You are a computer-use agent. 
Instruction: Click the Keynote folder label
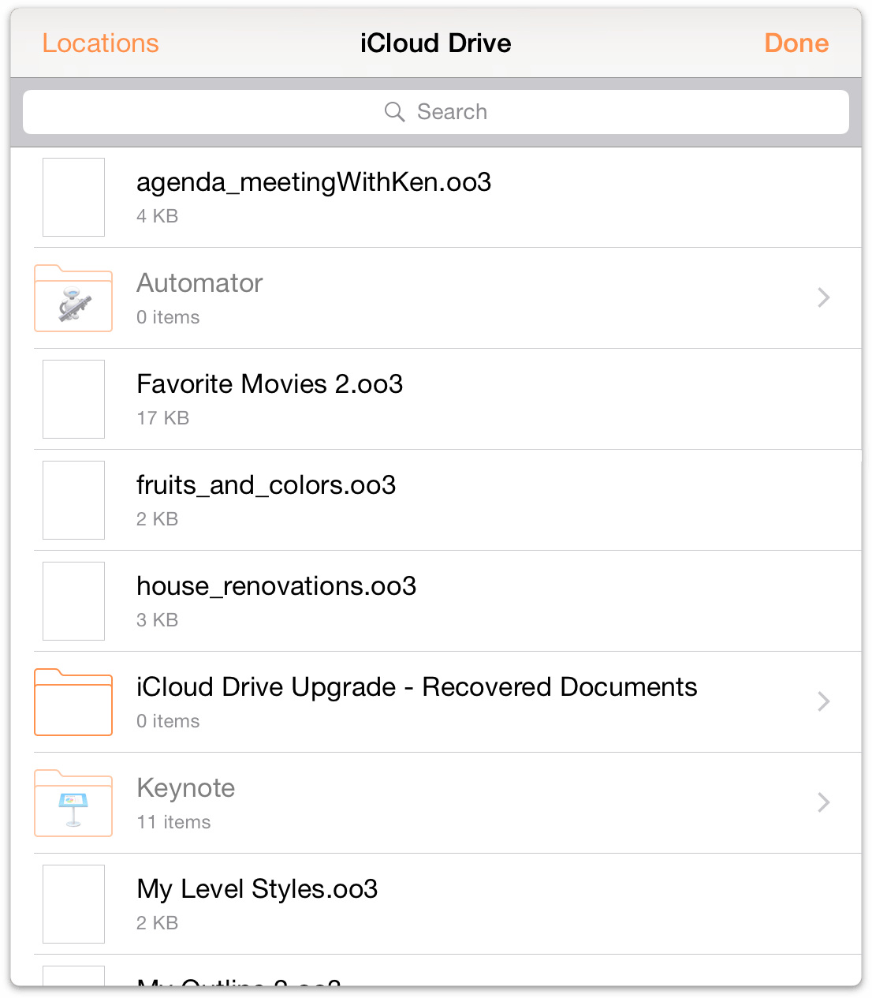coord(186,789)
